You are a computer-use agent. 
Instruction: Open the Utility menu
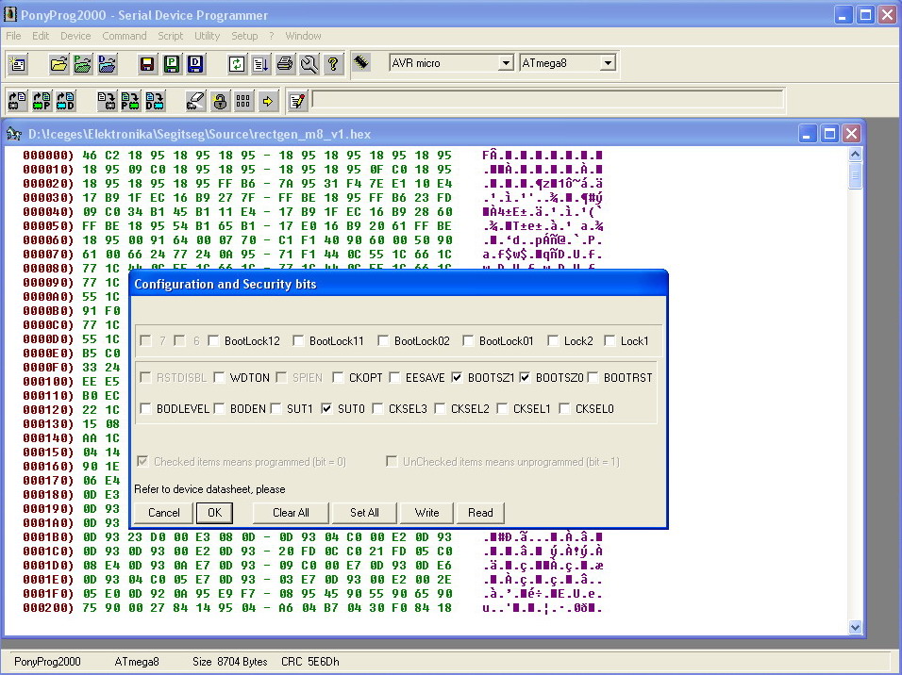coord(207,36)
